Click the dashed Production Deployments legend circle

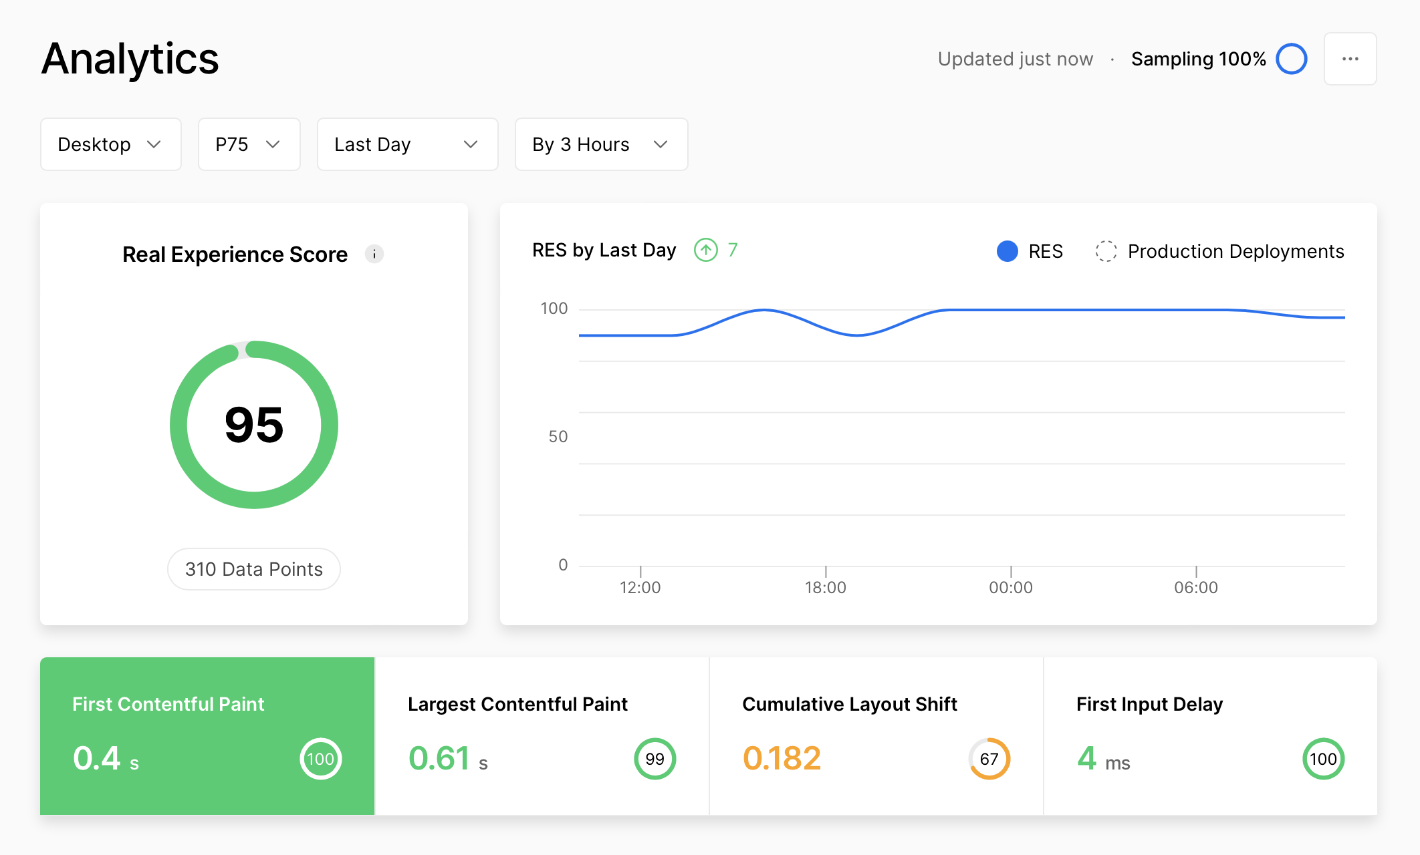coord(1106,251)
